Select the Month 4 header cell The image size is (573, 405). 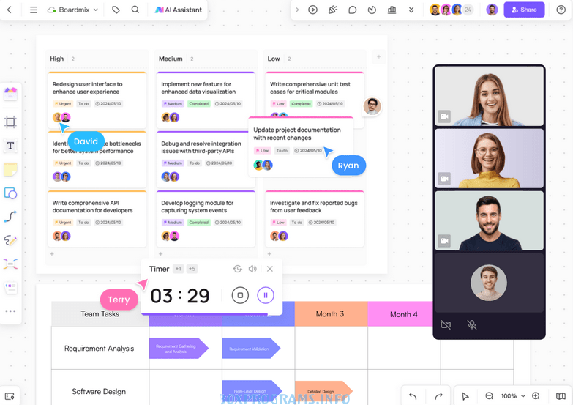click(x=400, y=314)
